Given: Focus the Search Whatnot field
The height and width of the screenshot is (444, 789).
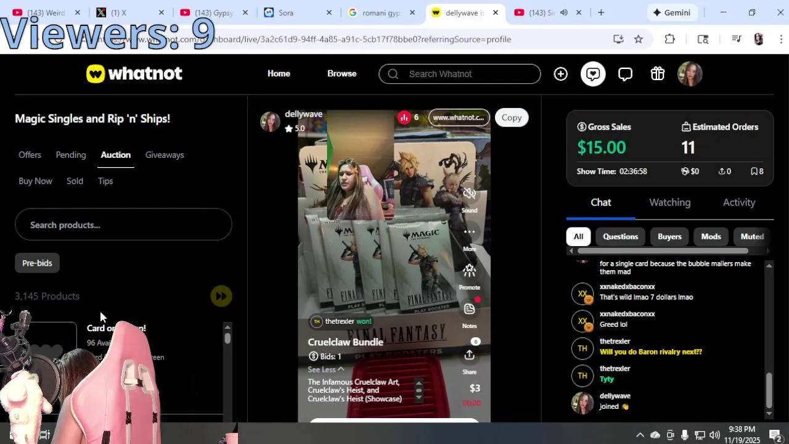Looking at the screenshot, I should (460, 74).
